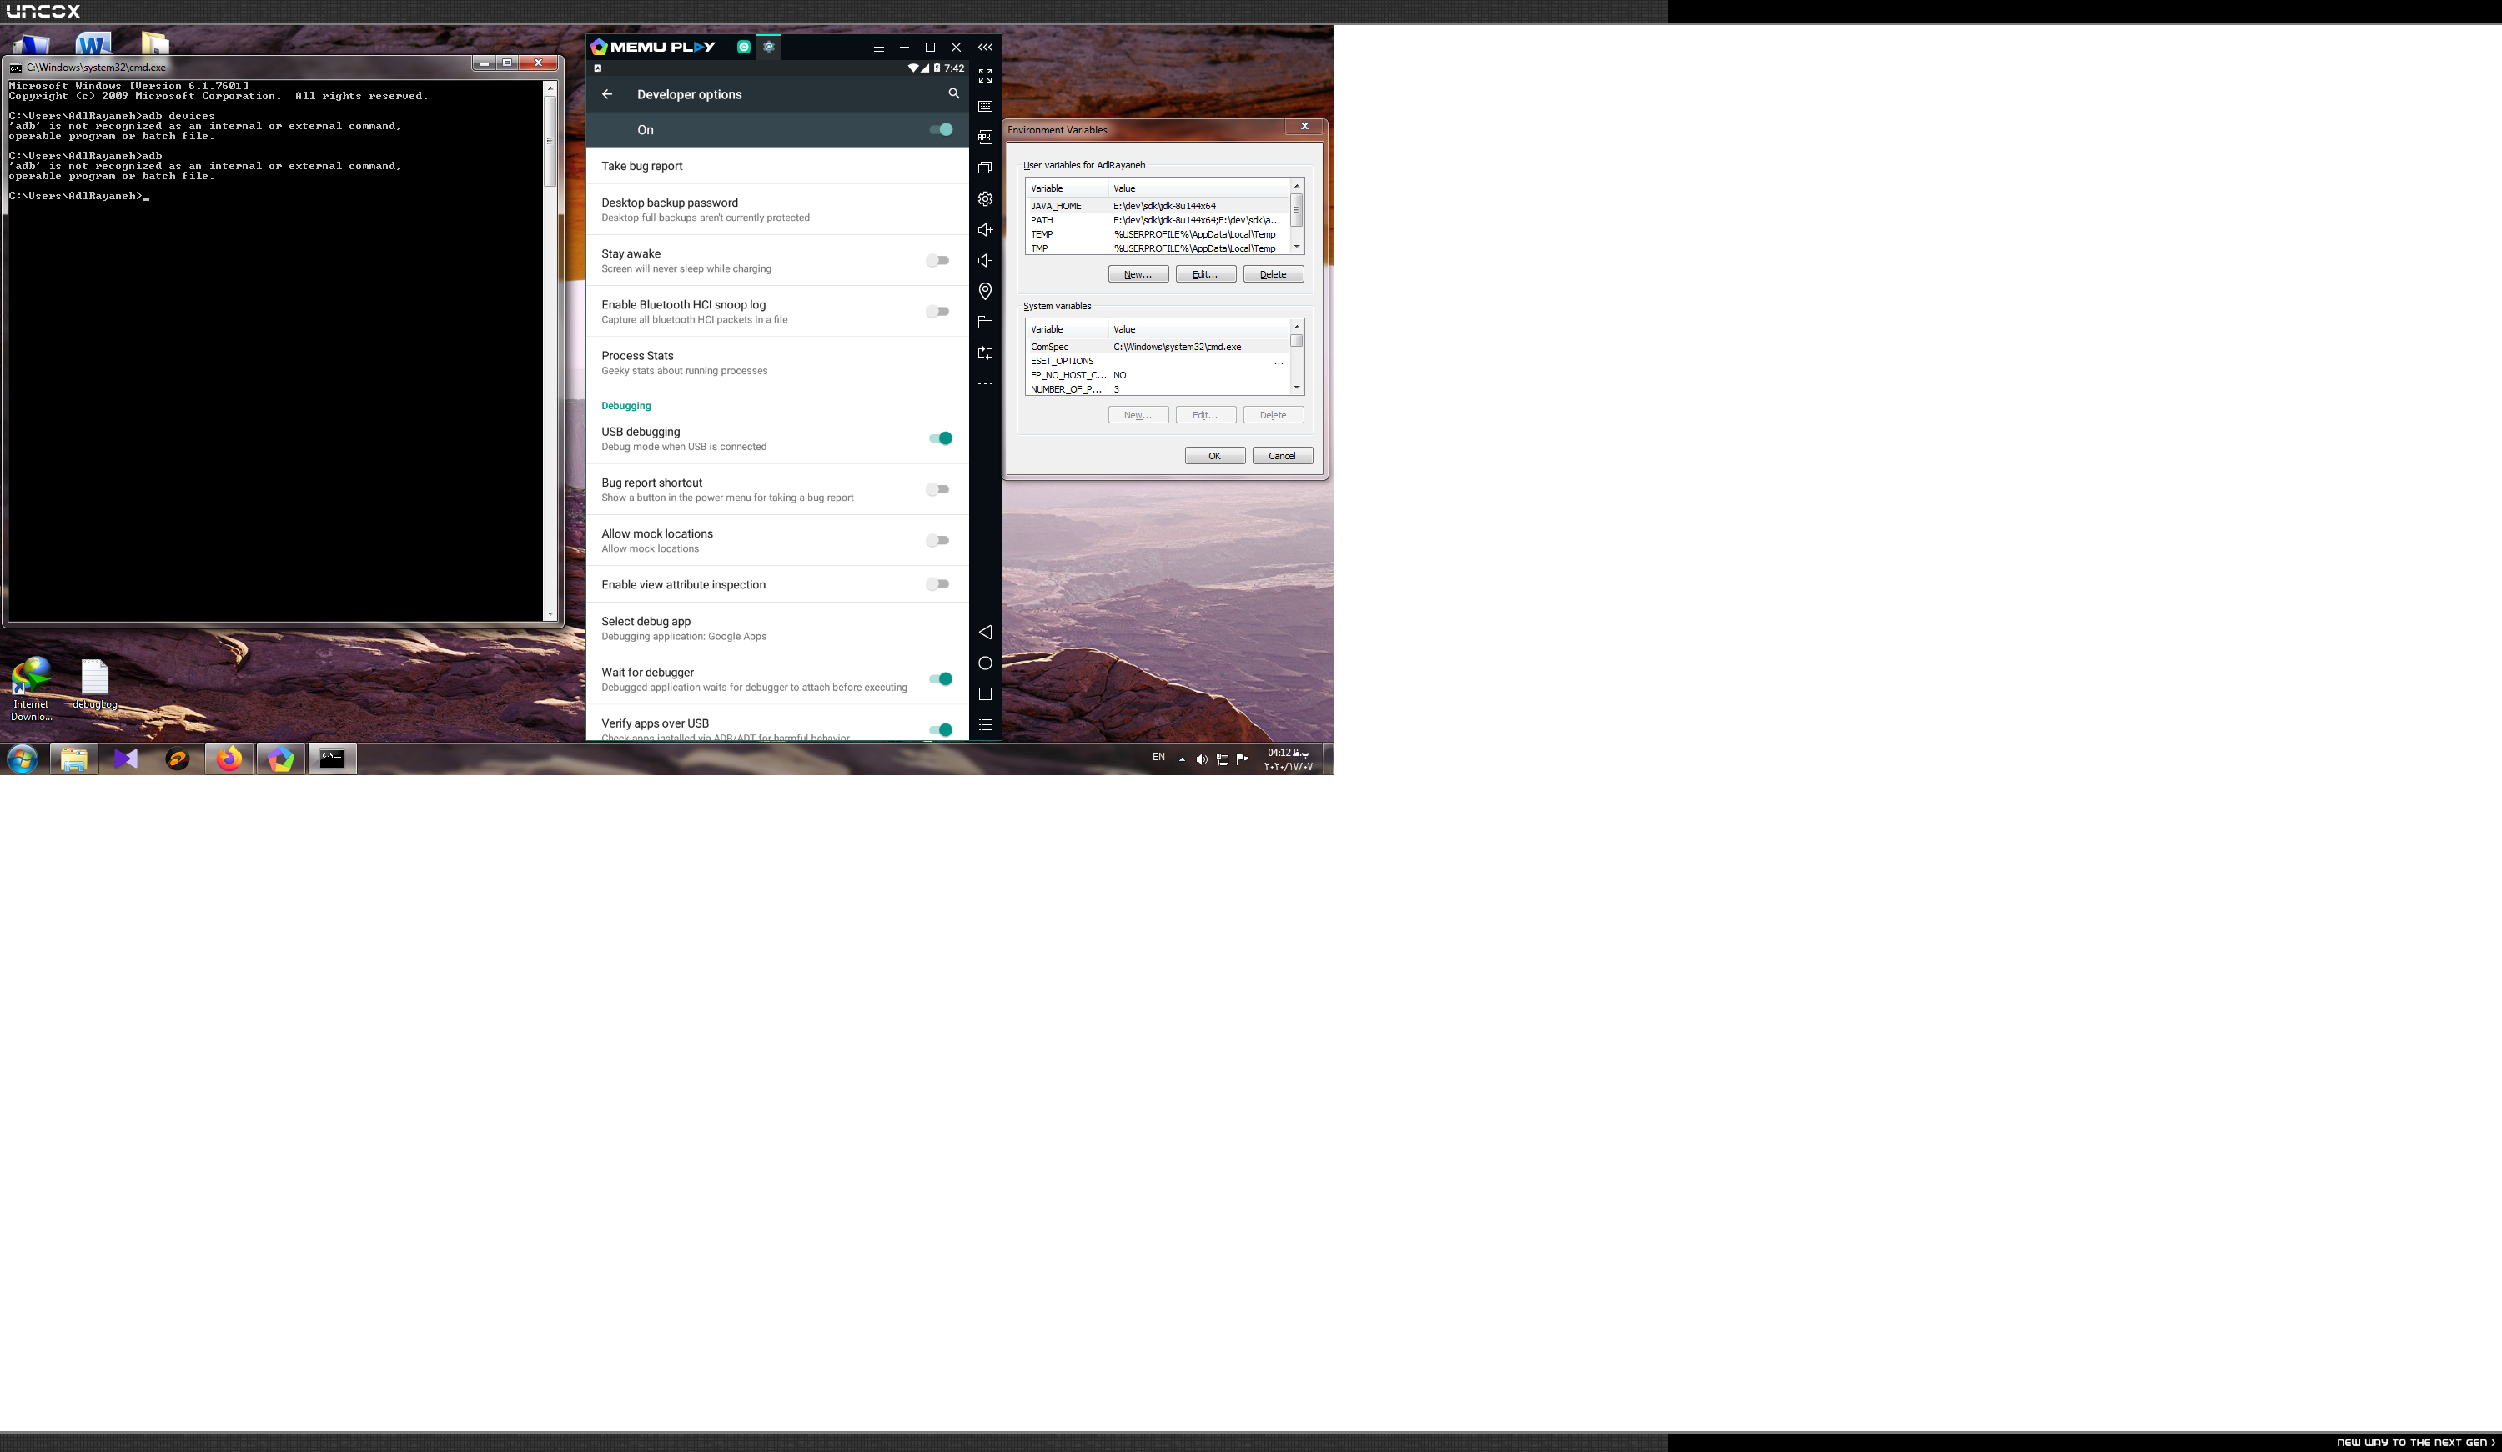Select MEmu Settings app tab
The image size is (2502, 1452).
coord(768,47)
